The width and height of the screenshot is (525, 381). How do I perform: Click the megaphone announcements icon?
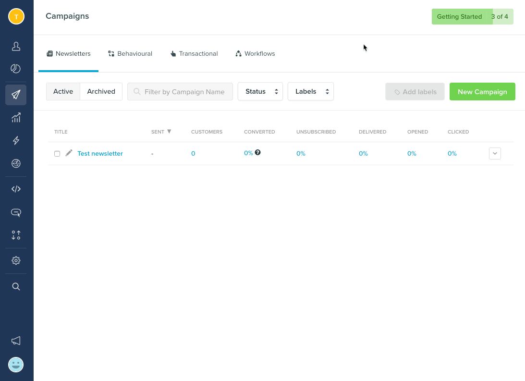pos(16,341)
